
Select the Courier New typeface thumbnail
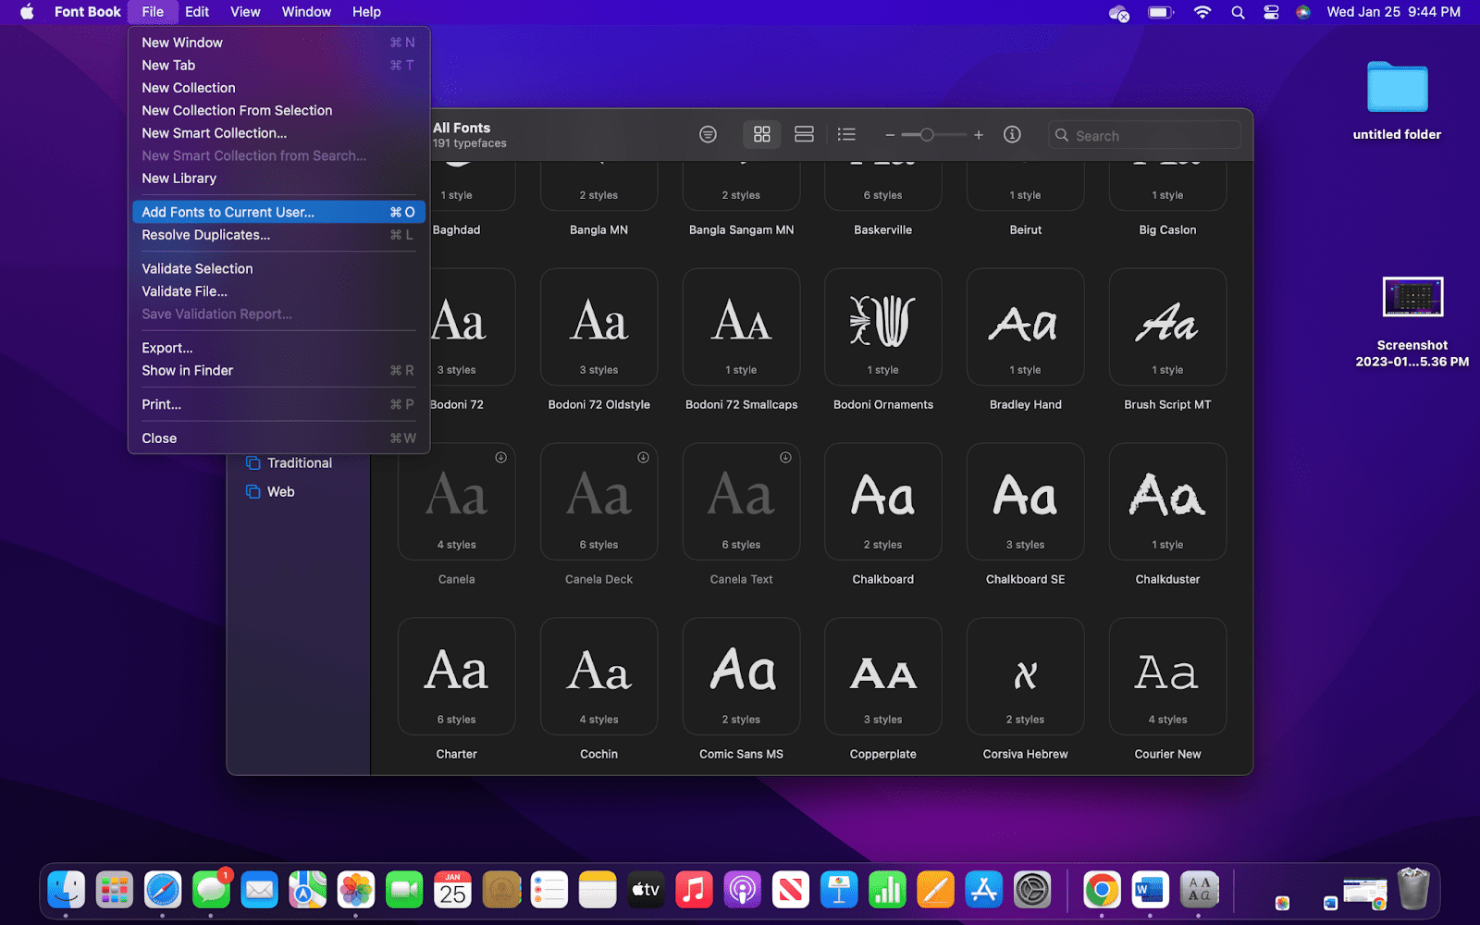(1168, 676)
